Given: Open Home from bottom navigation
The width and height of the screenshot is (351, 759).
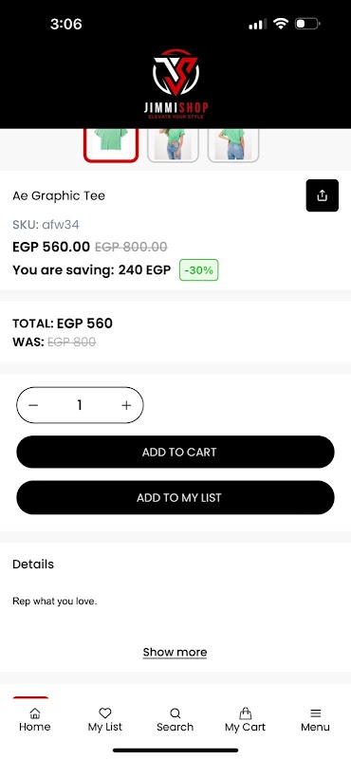Looking at the screenshot, I should click(35, 720).
